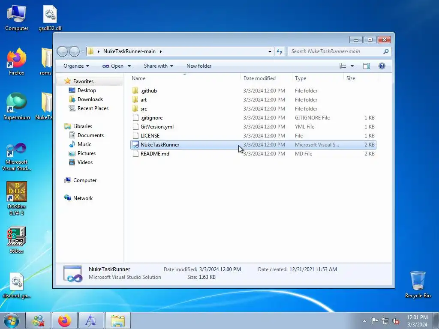Click the Explorer Forward arrow button

pos(74,51)
